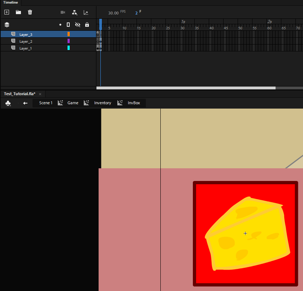Click the Add Camera icon
Viewport: 303px width, 291px height.
click(63, 12)
